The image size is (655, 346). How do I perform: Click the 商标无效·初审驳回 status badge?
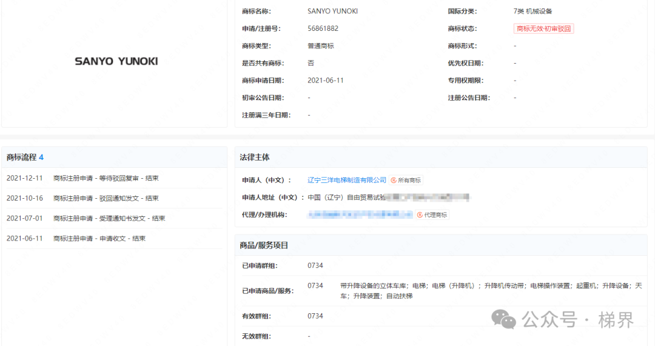tap(543, 29)
